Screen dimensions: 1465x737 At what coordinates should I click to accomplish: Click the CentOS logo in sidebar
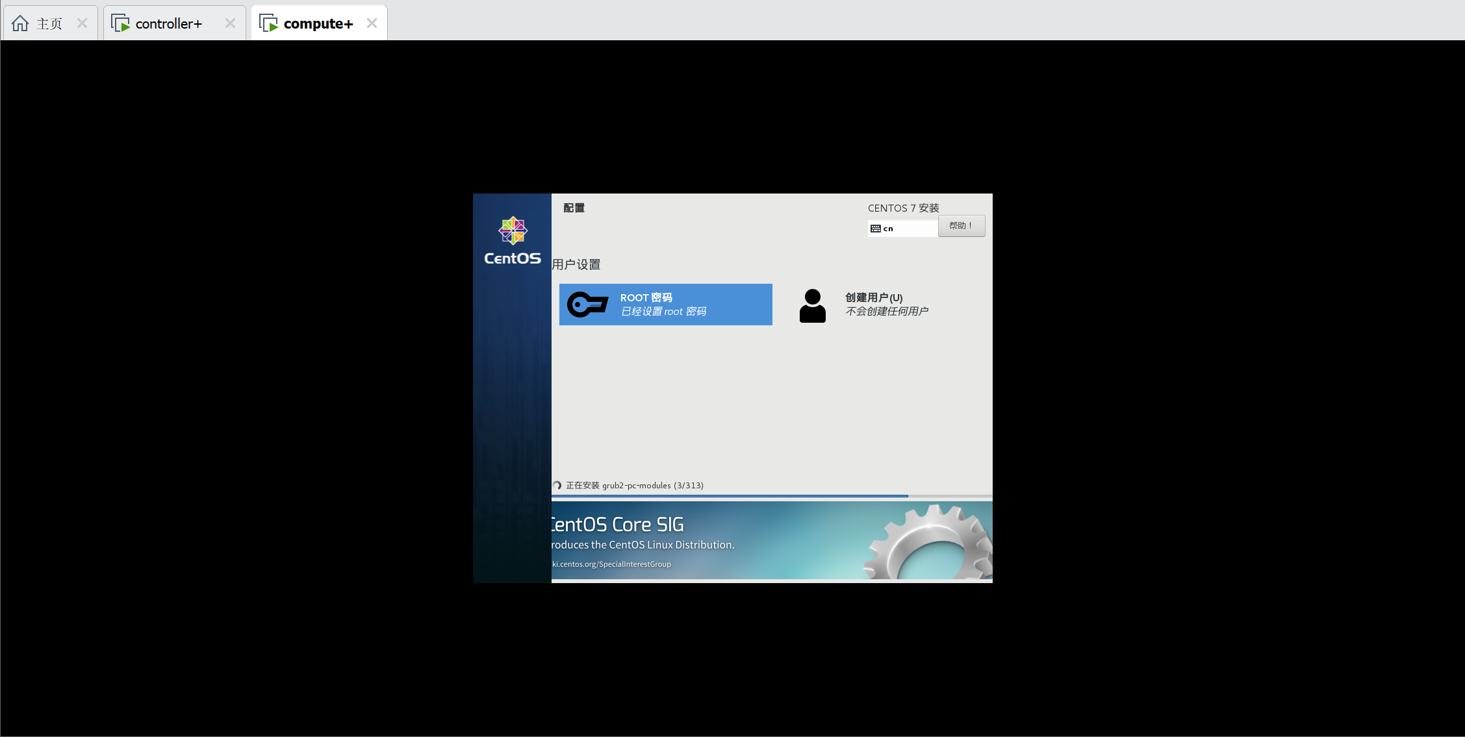click(513, 241)
